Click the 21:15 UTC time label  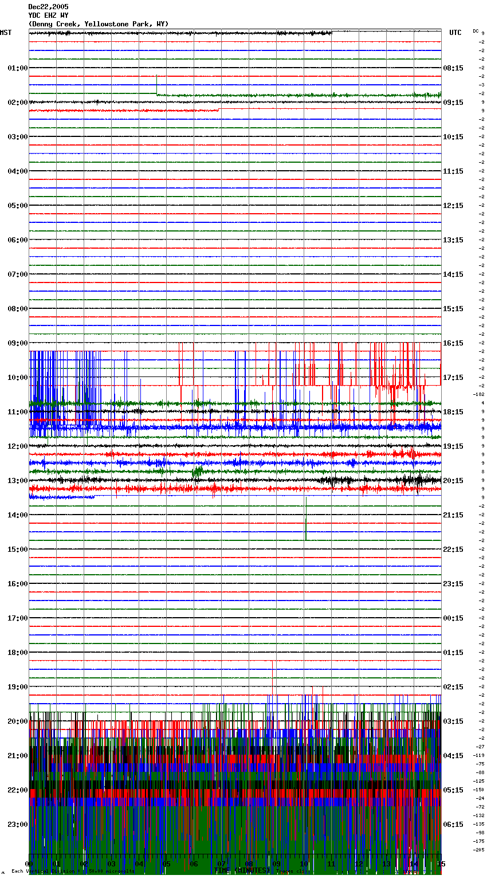[x=453, y=515]
